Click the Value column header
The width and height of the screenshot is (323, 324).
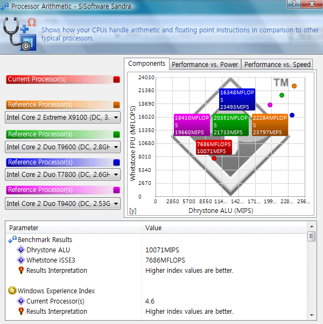click(x=224, y=228)
